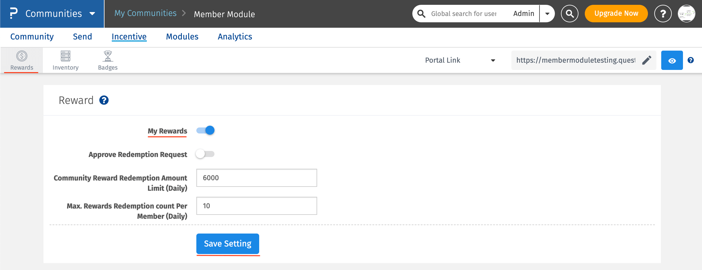Click the daily redemption amount limit field
The width and height of the screenshot is (702, 270).
pos(256,178)
